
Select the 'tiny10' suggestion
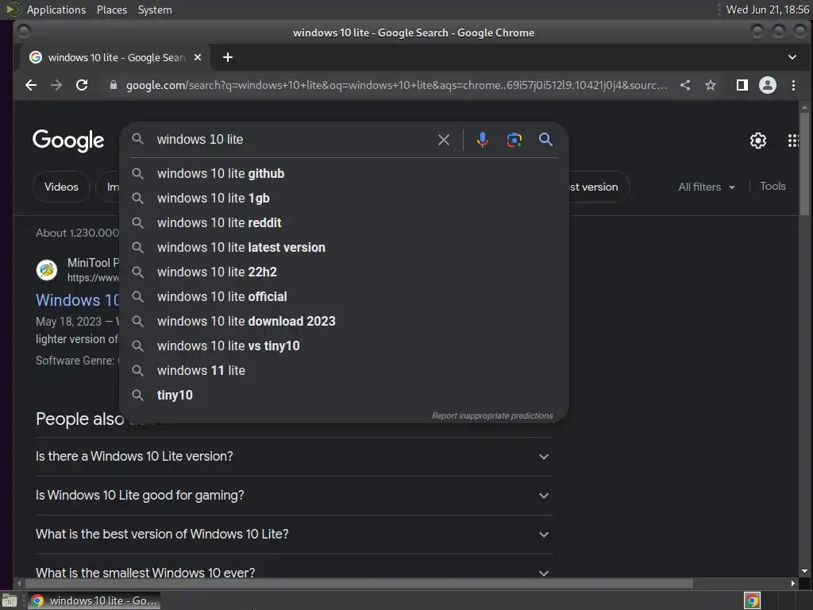coord(345,396)
